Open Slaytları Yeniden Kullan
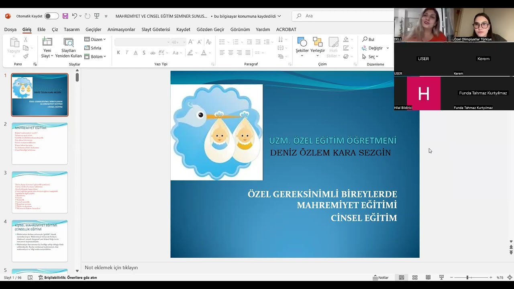The height and width of the screenshot is (289, 514). click(69, 48)
